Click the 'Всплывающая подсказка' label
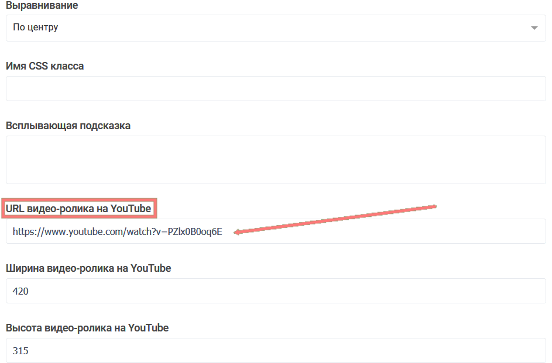The height and width of the screenshot is (363, 552). pos(68,126)
